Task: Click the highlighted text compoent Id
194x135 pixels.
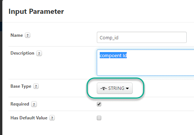Action: tap(113, 55)
